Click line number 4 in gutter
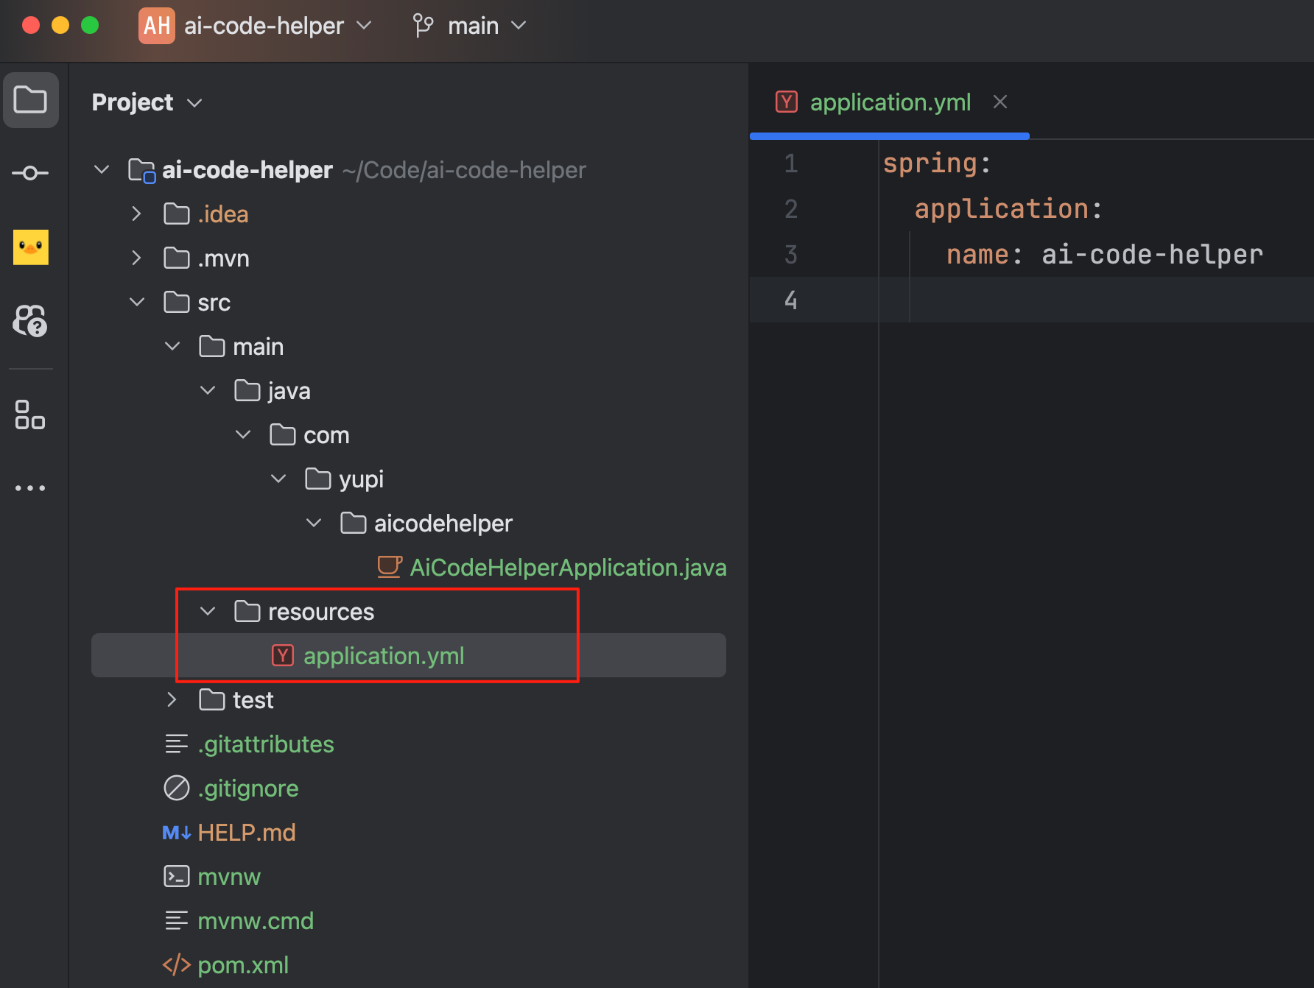 790,300
